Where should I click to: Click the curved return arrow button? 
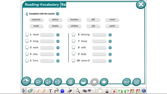(x=38, y=82)
